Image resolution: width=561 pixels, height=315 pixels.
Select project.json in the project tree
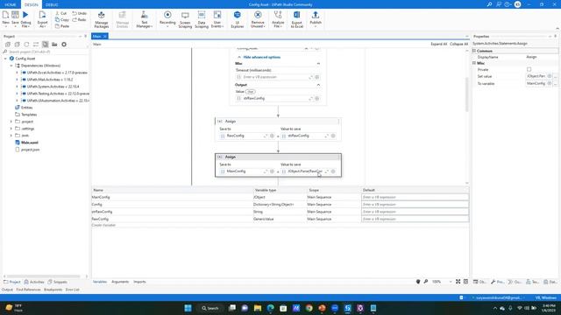[30, 150]
